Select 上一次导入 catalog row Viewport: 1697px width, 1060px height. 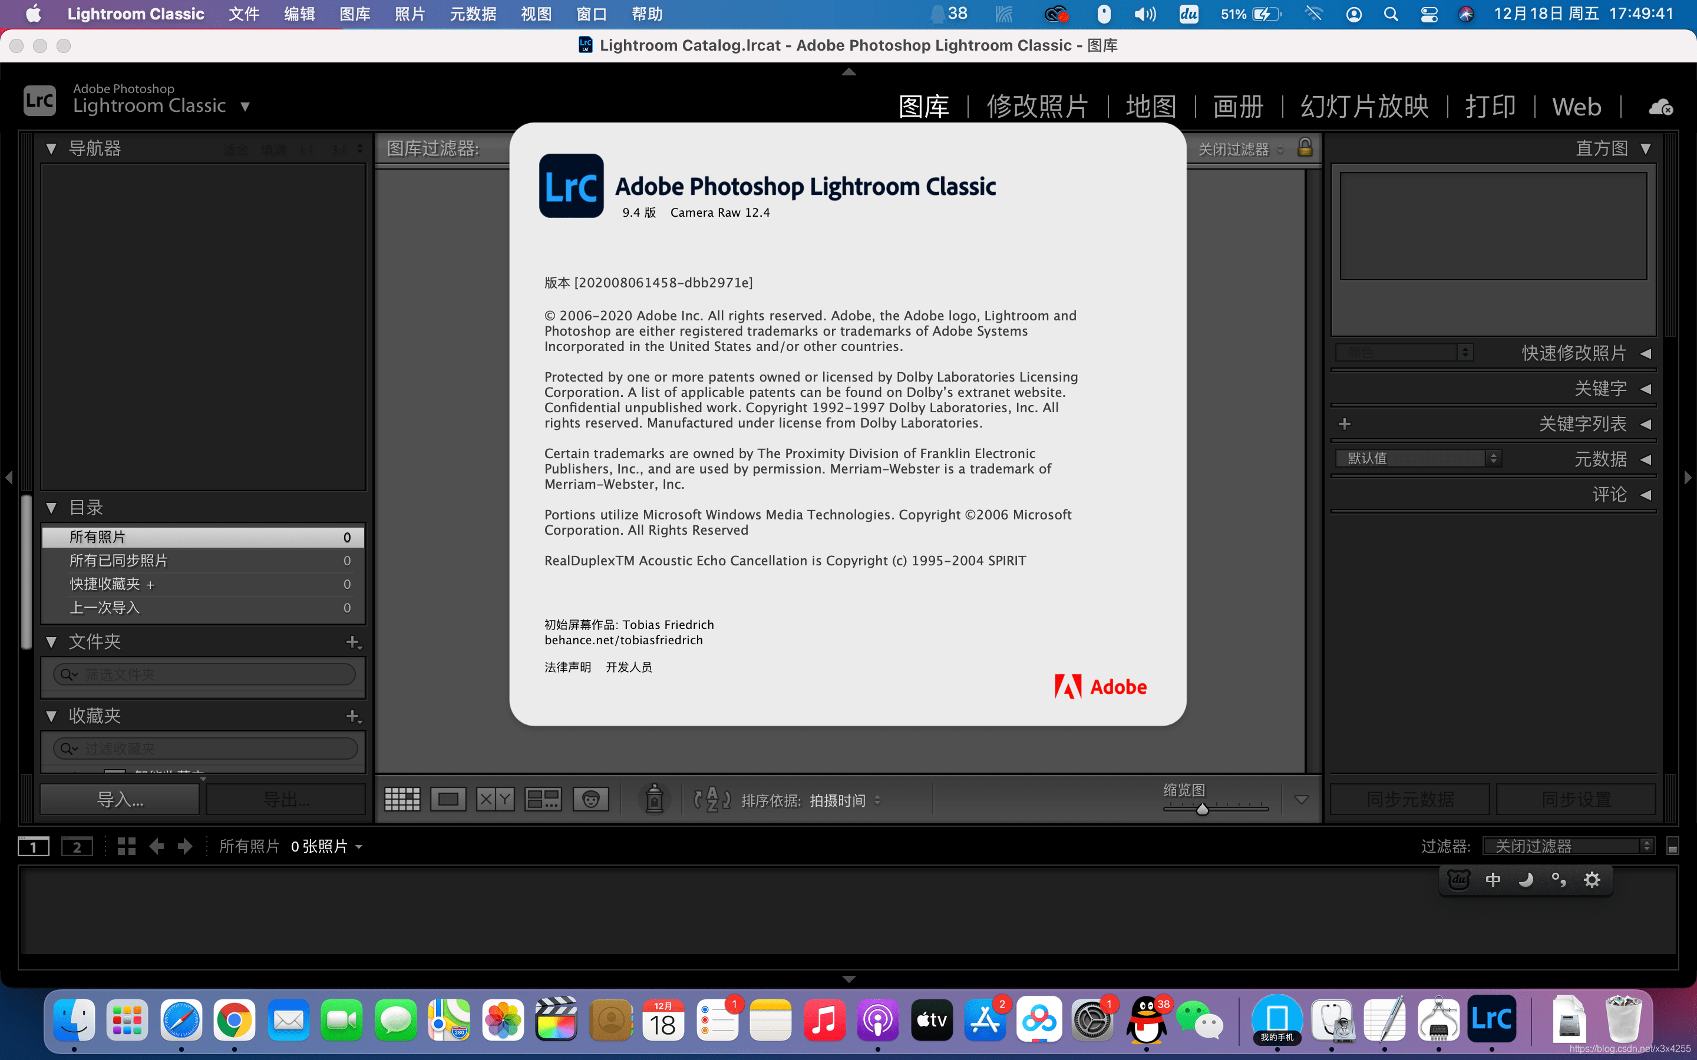[x=203, y=608]
